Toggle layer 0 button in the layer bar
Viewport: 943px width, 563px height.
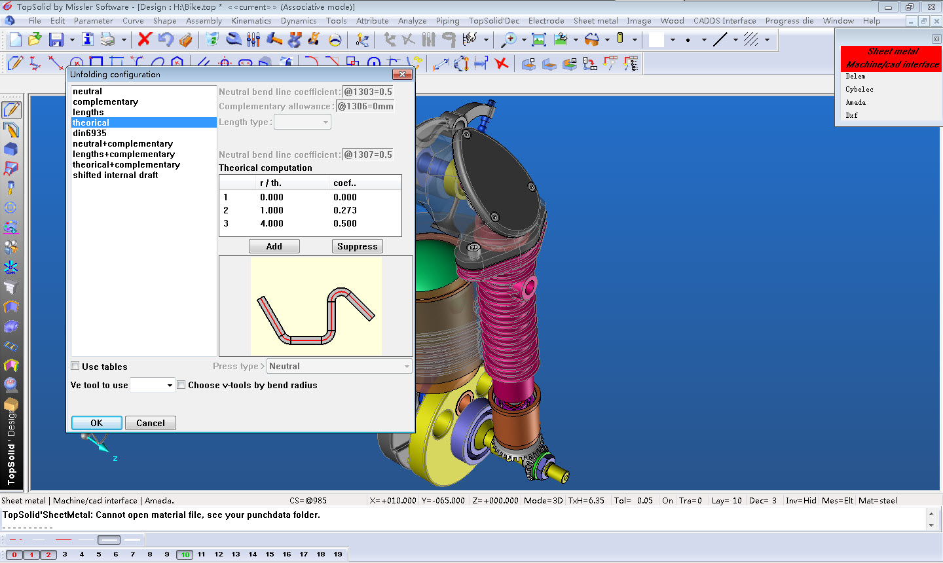(x=14, y=554)
